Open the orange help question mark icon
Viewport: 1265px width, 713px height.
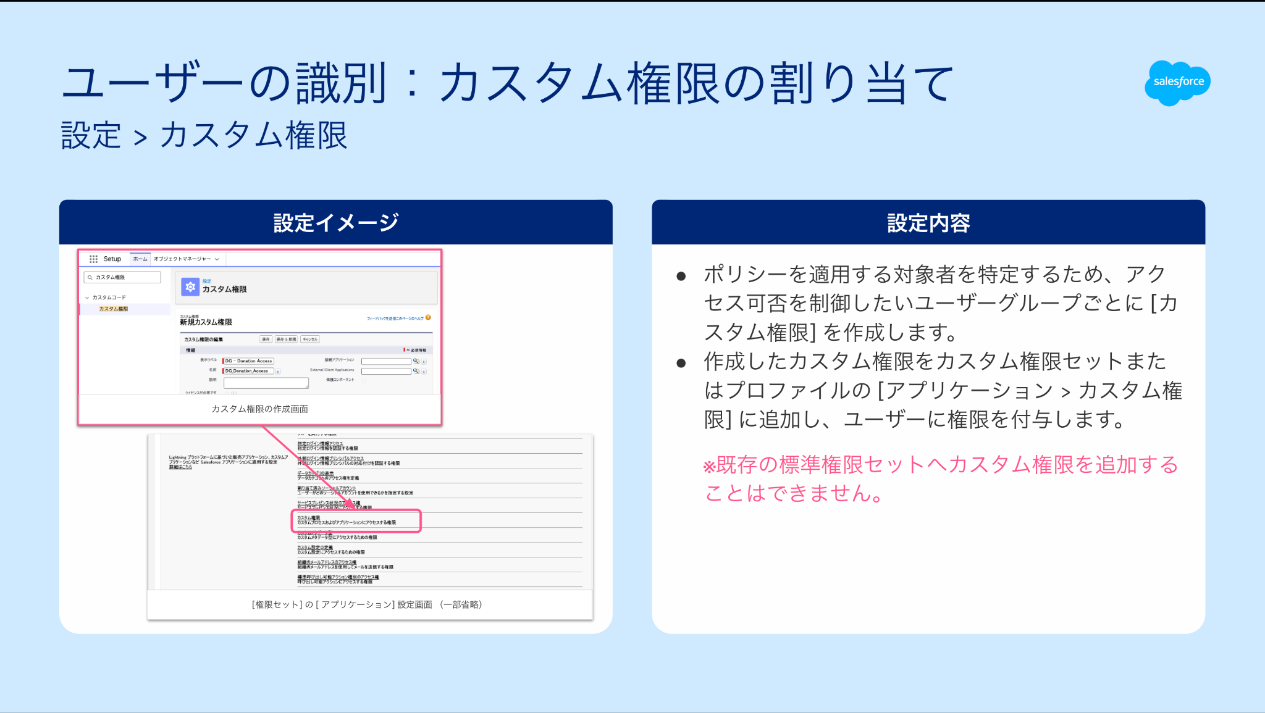coord(428,318)
